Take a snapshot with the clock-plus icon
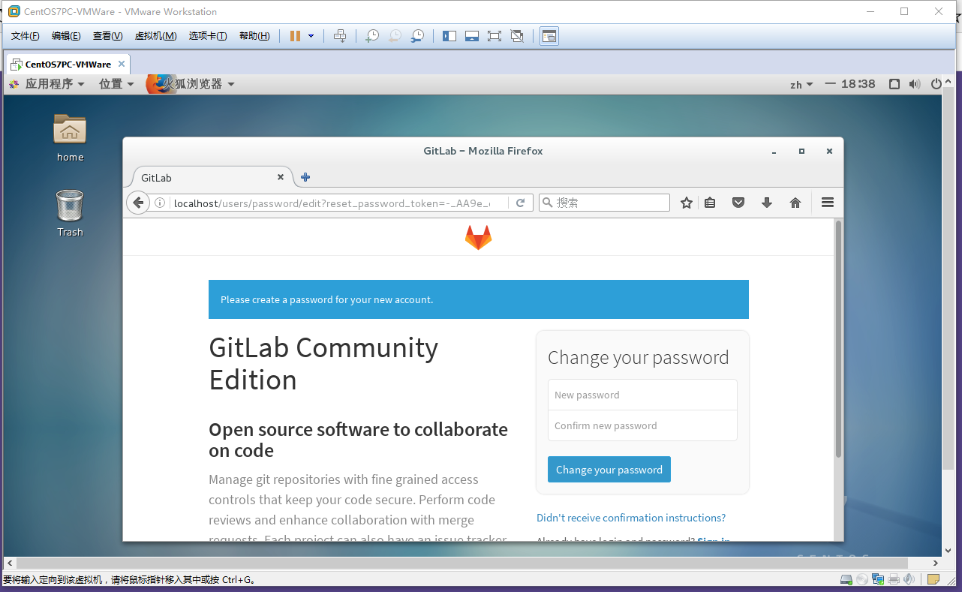Image resolution: width=962 pixels, height=592 pixels. (x=372, y=36)
